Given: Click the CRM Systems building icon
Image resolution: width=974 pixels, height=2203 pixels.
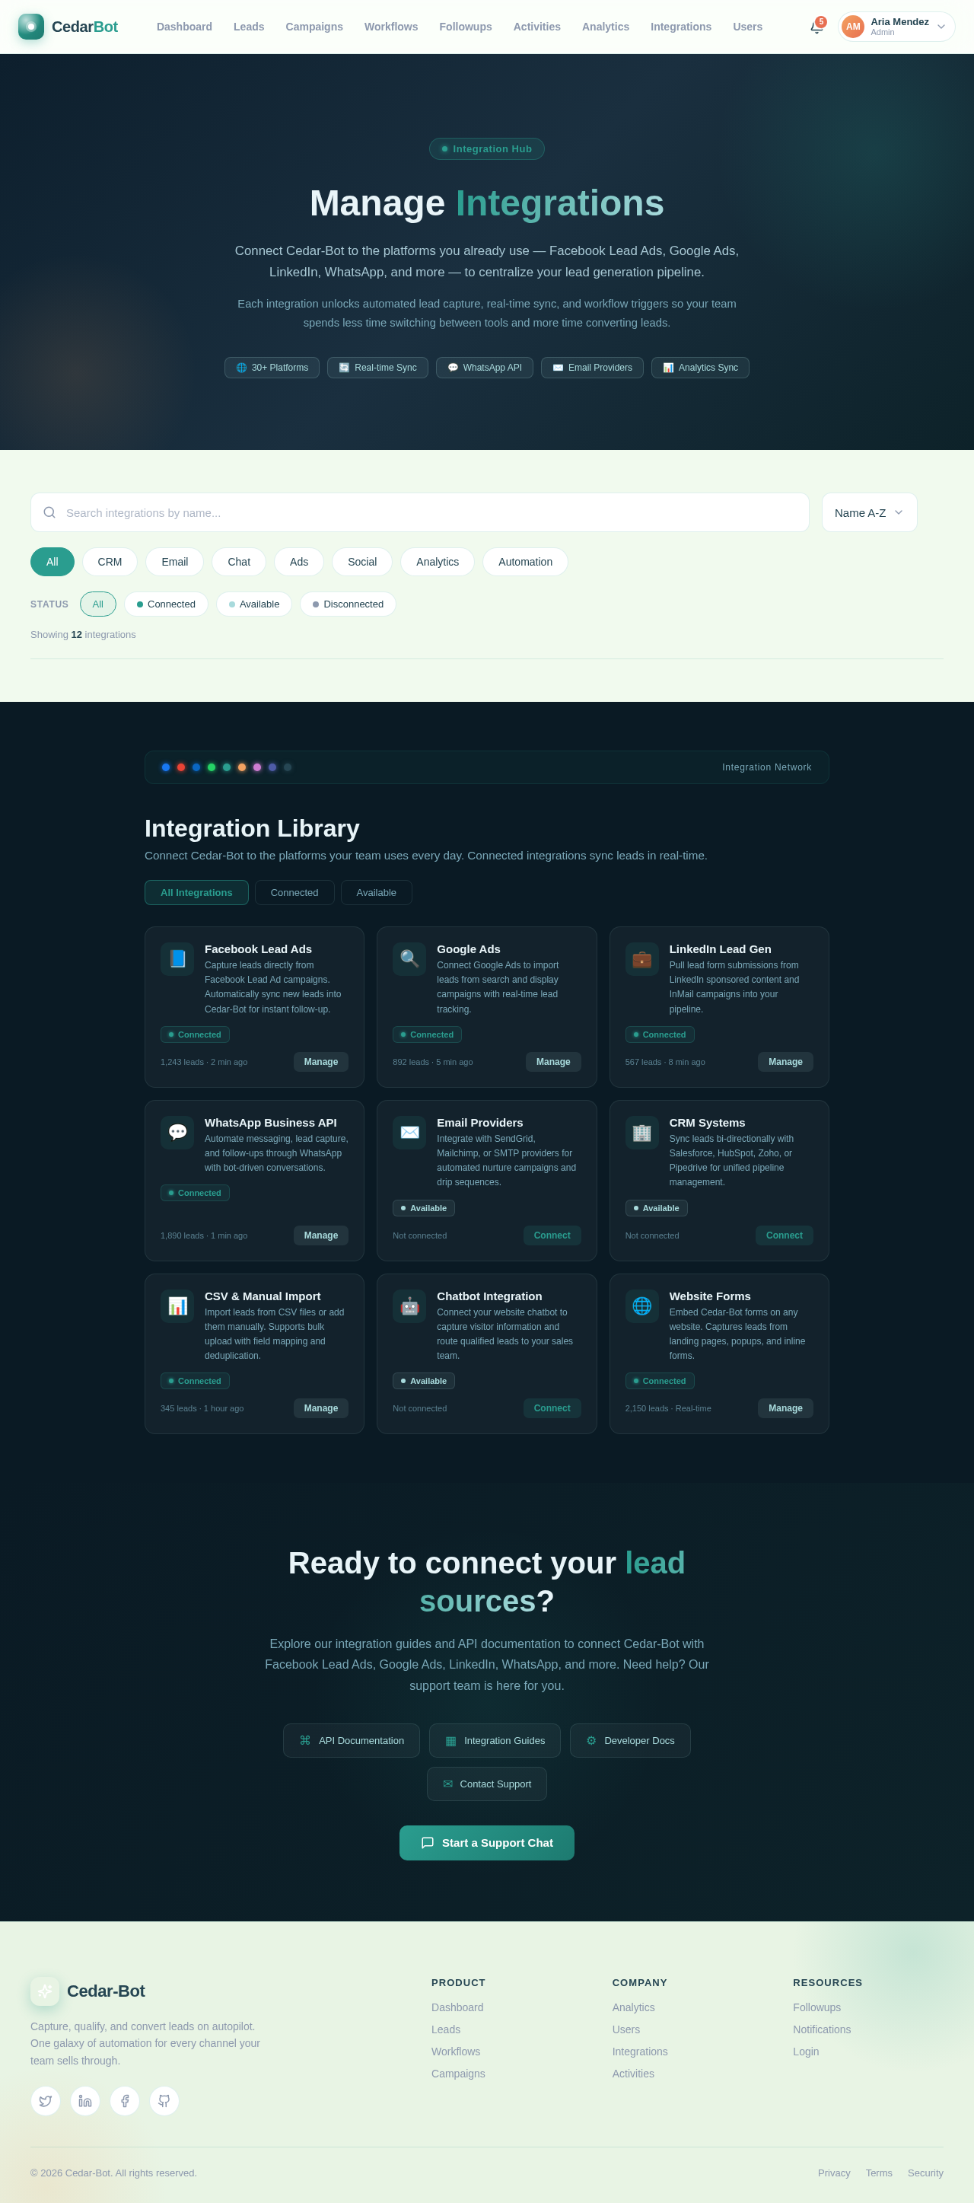Looking at the screenshot, I should click(642, 1132).
